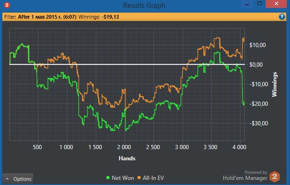
Task: Click the Net Won legend label
Action: [x=123, y=178]
